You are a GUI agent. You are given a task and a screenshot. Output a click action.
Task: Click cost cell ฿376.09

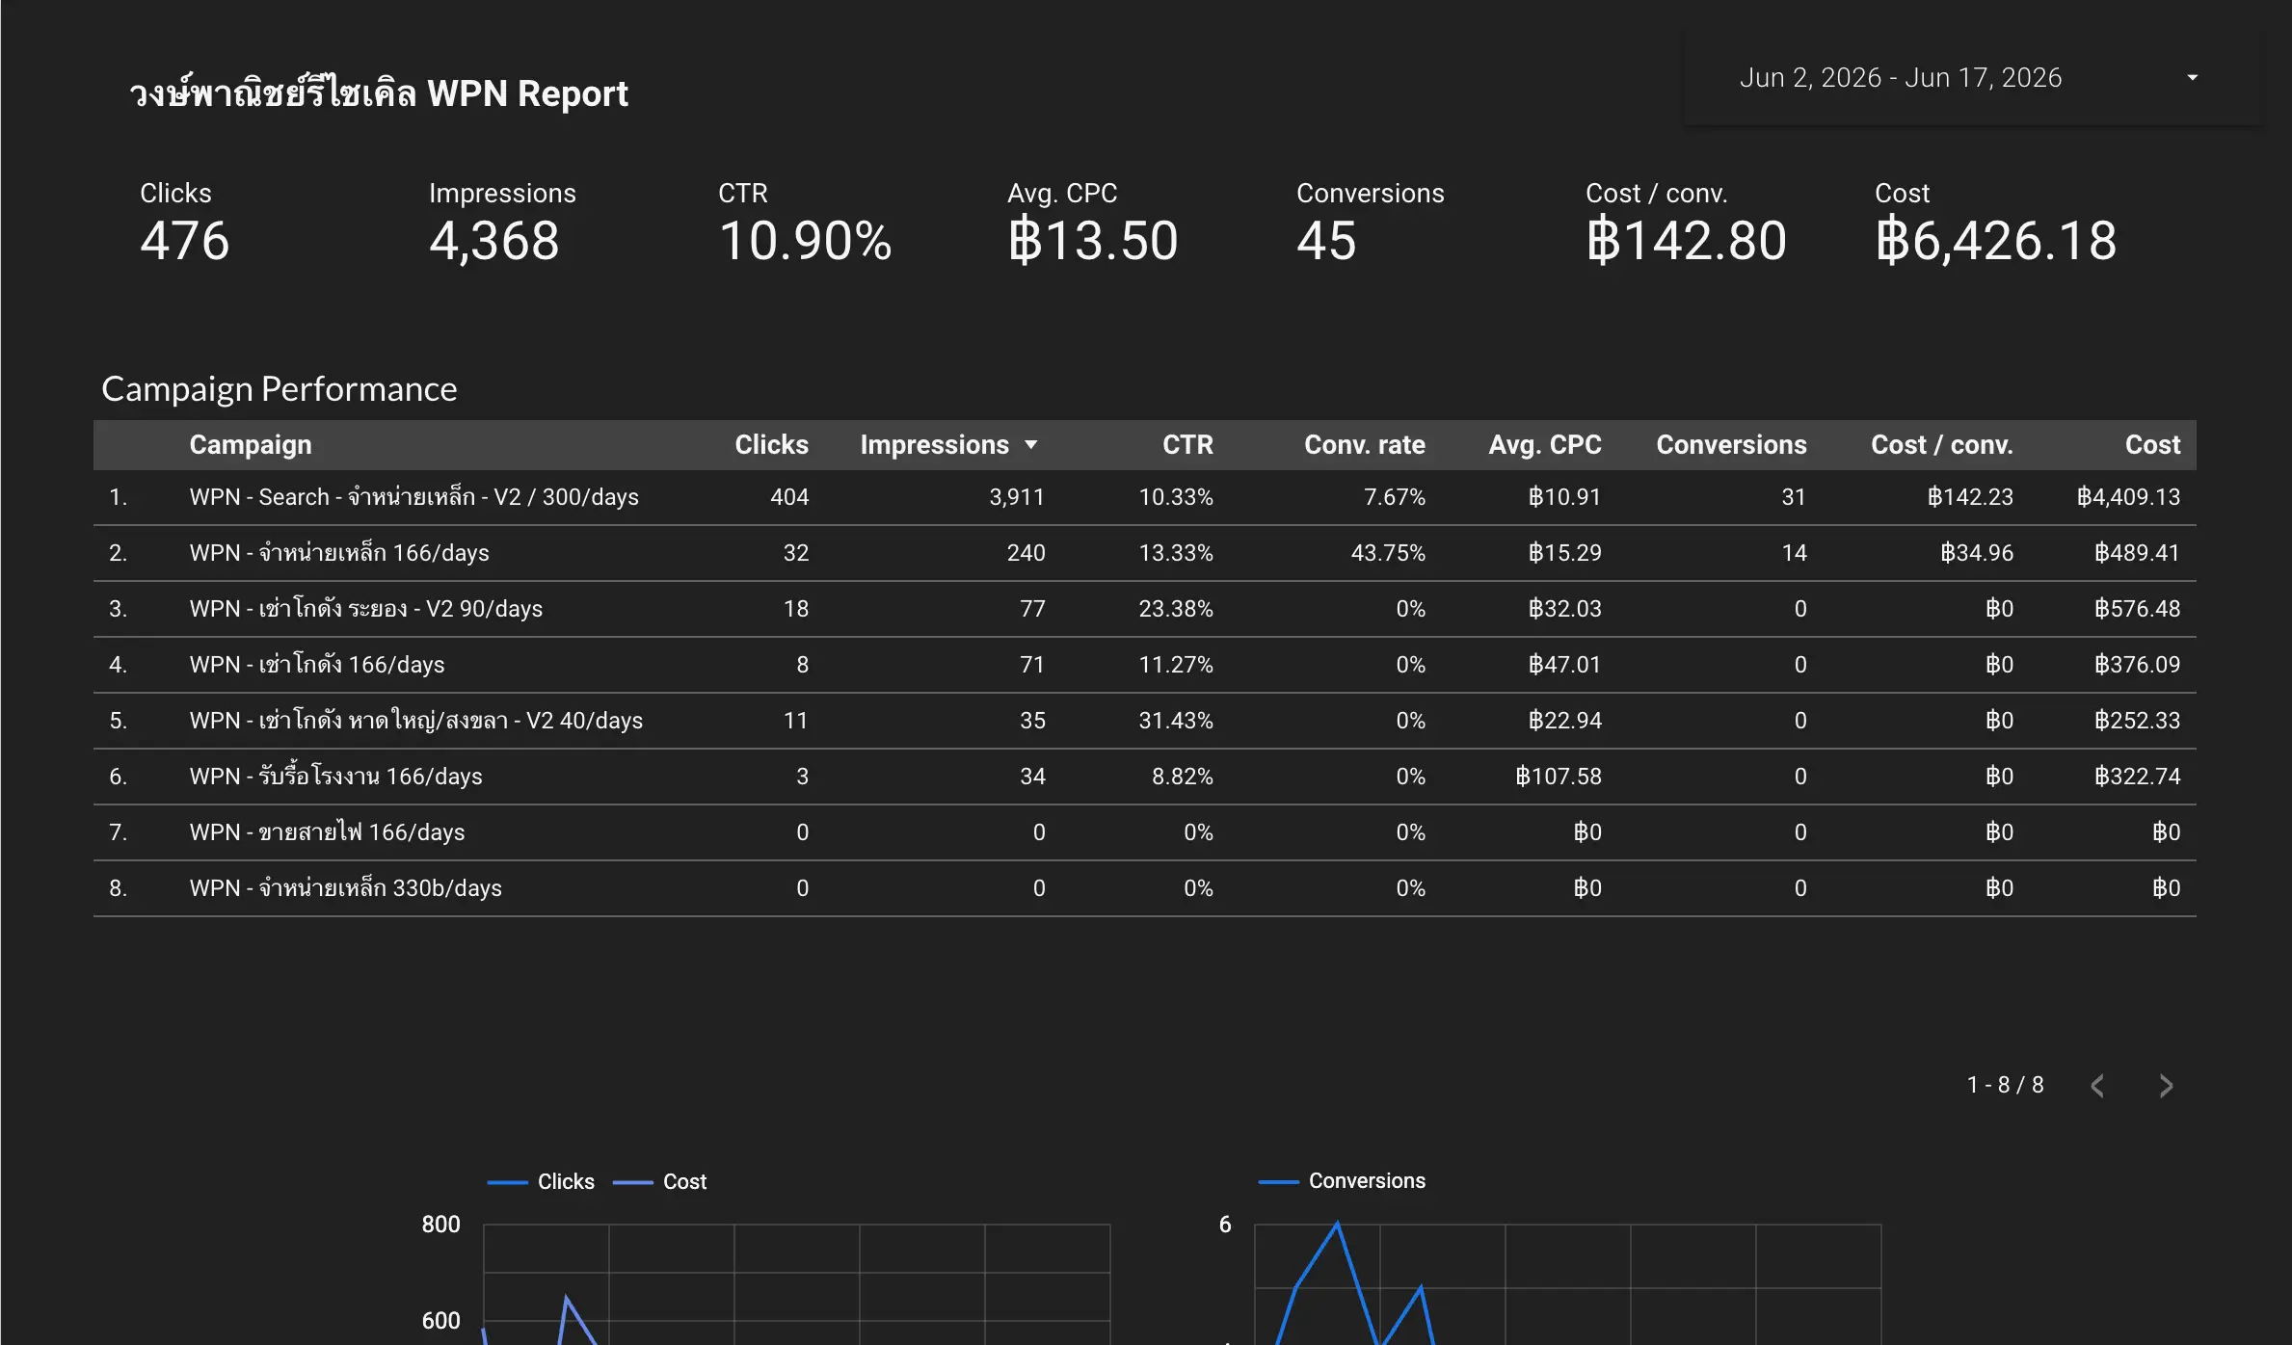(x=2137, y=665)
